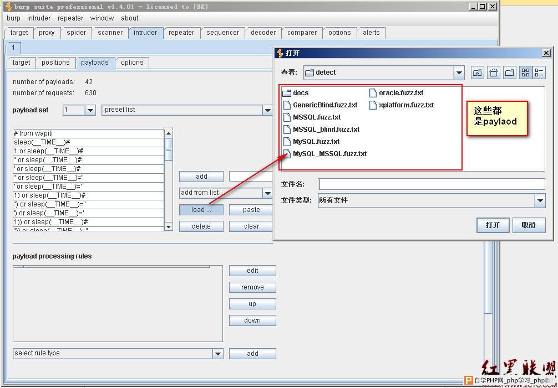Expand the detect folder location dropdown
The height and width of the screenshot is (388, 558).
(459, 73)
